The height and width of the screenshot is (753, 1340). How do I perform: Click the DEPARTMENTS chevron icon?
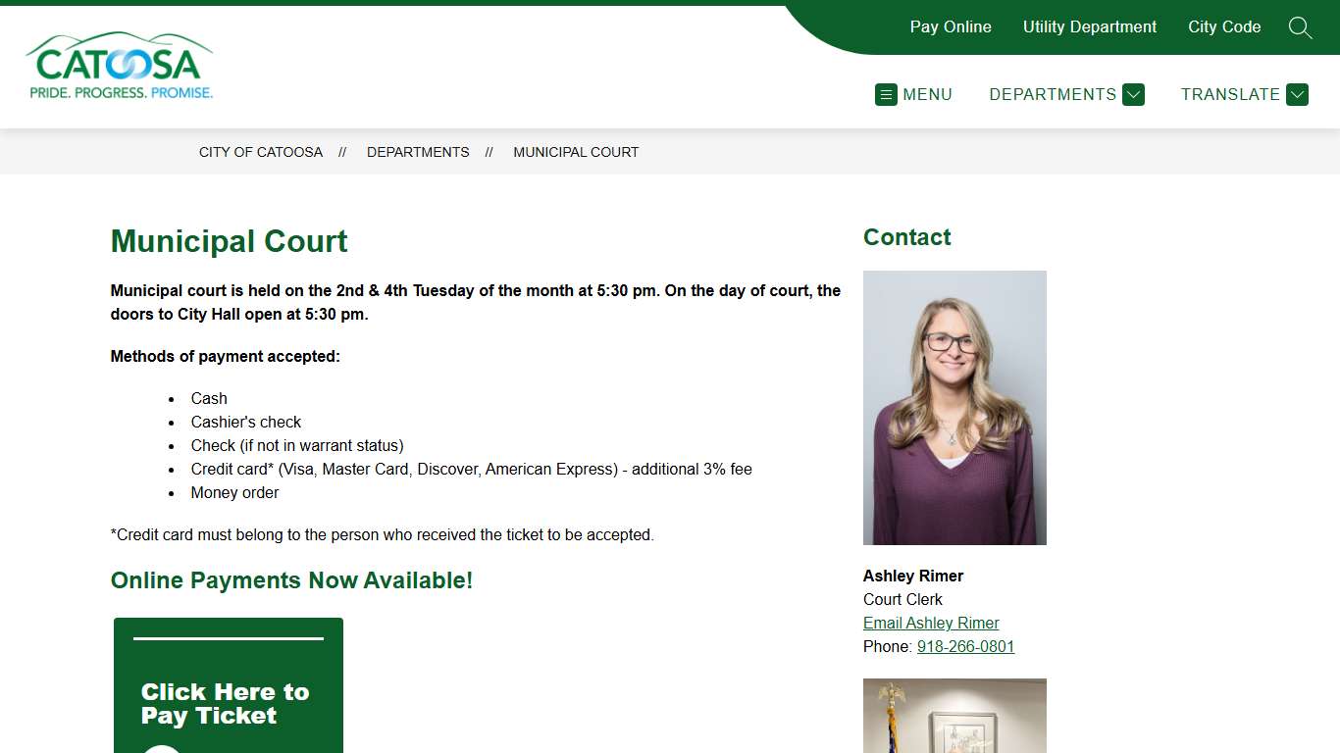1134,94
